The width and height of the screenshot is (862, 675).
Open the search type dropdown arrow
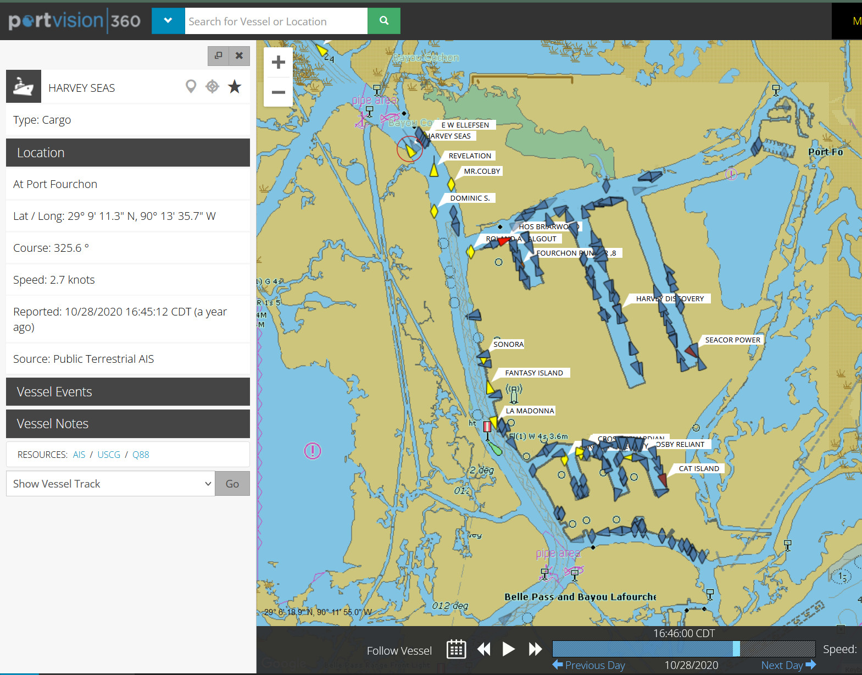click(168, 21)
